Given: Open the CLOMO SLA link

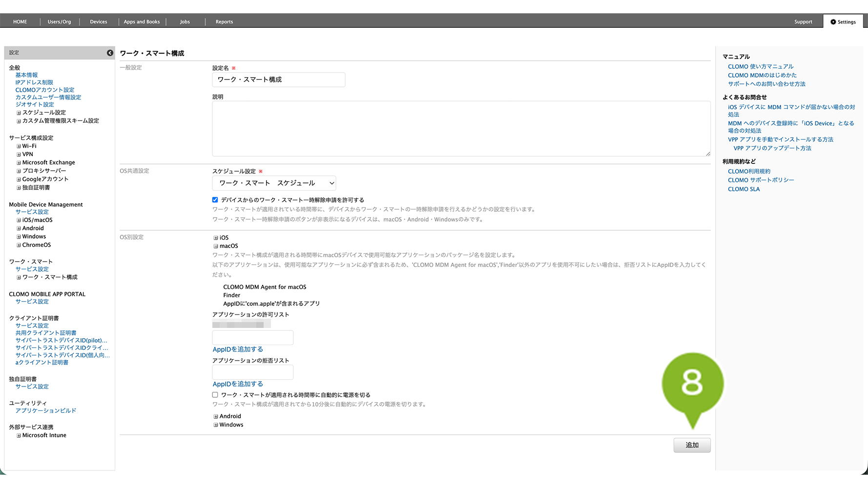Looking at the screenshot, I should 744,189.
